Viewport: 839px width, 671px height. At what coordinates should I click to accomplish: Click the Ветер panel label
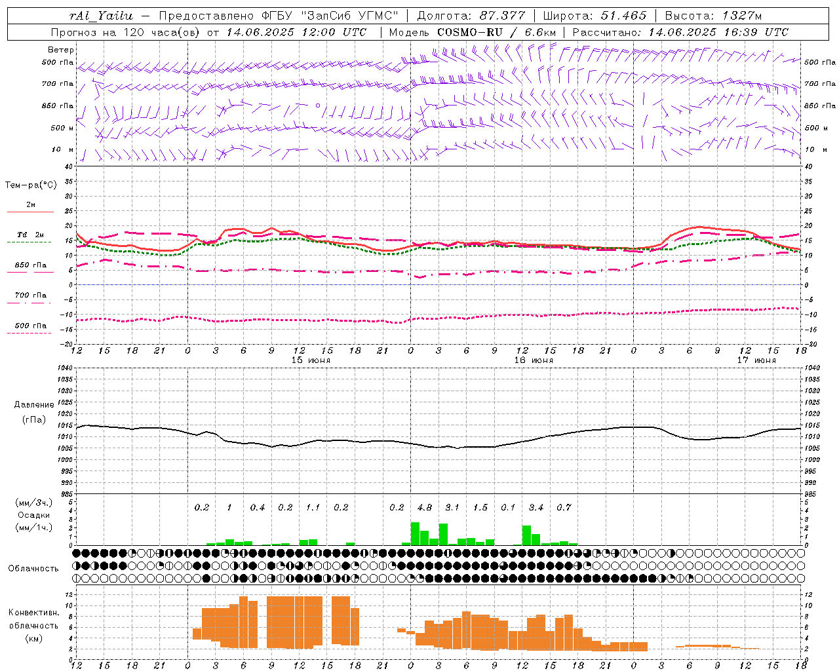coord(61,50)
